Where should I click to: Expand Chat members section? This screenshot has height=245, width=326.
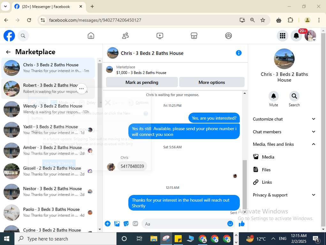pos(284,132)
